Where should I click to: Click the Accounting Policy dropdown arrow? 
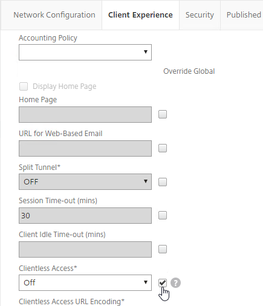(x=146, y=52)
